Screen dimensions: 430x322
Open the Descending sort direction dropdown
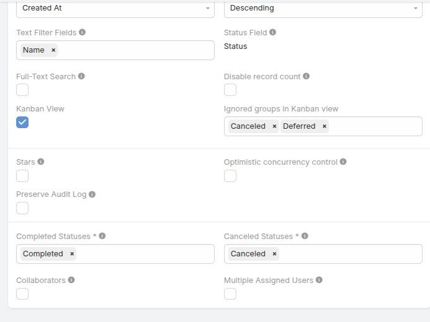(323, 9)
